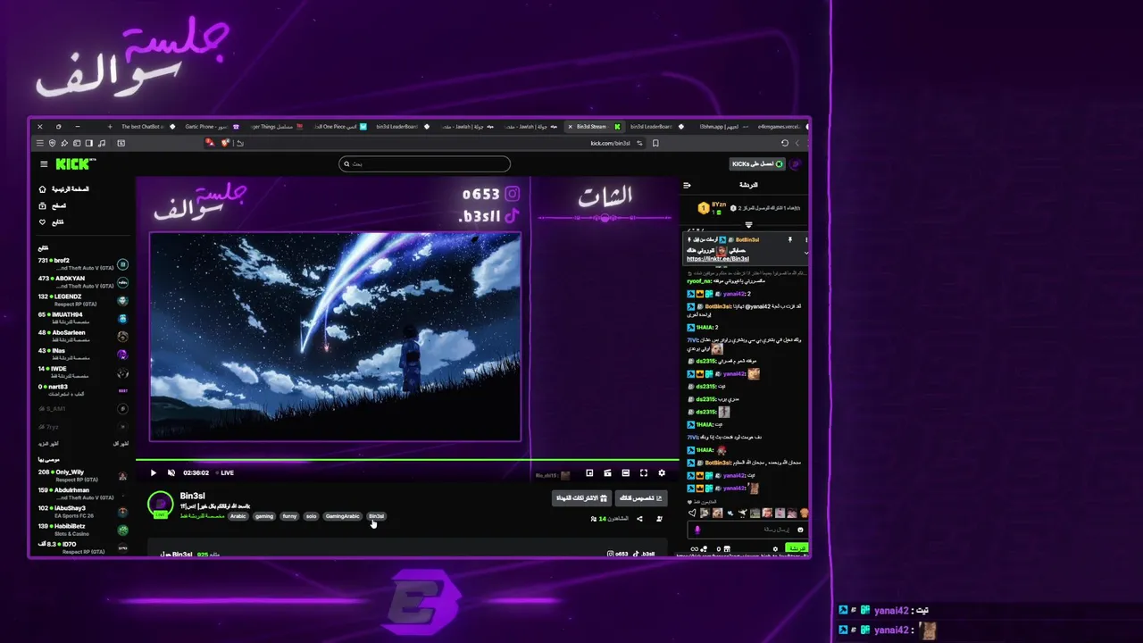
Task: Click the gaming tag
Action: tap(264, 516)
